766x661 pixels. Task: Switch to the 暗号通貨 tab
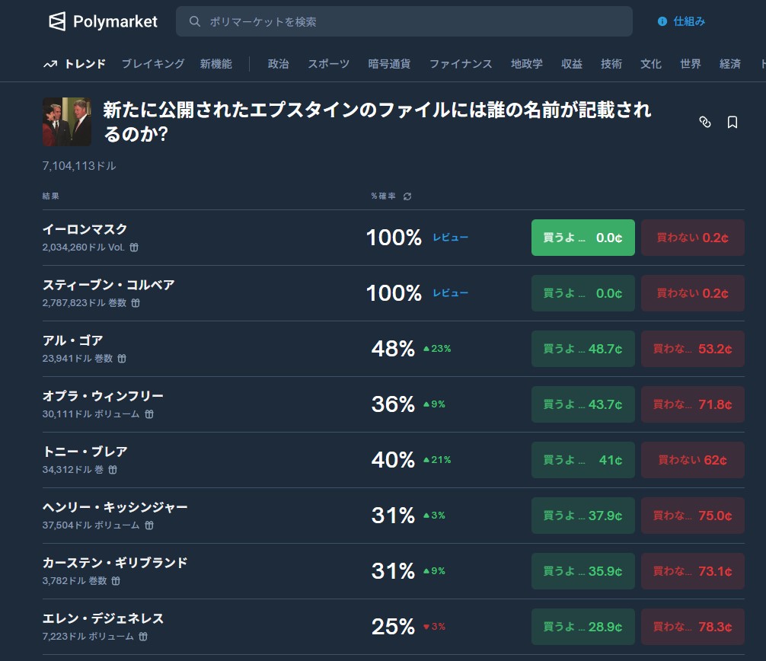pos(389,64)
